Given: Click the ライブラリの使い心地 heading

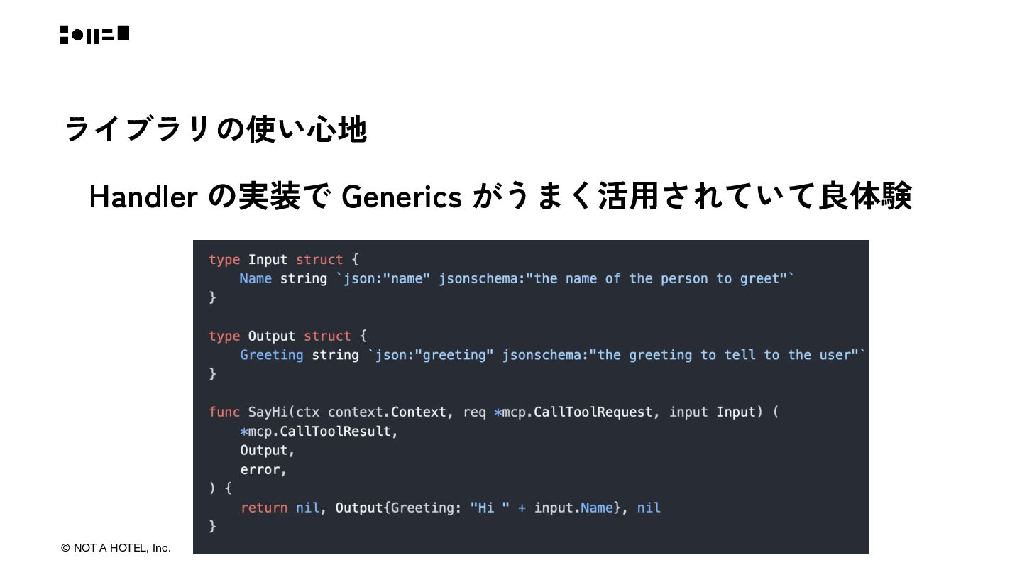Looking at the screenshot, I should coord(216,130).
